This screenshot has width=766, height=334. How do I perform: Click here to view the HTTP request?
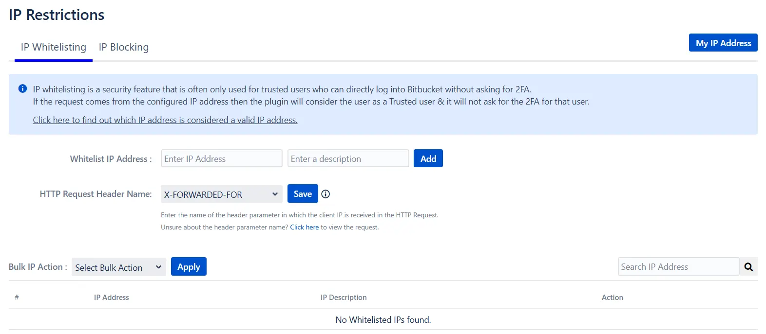click(305, 227)
